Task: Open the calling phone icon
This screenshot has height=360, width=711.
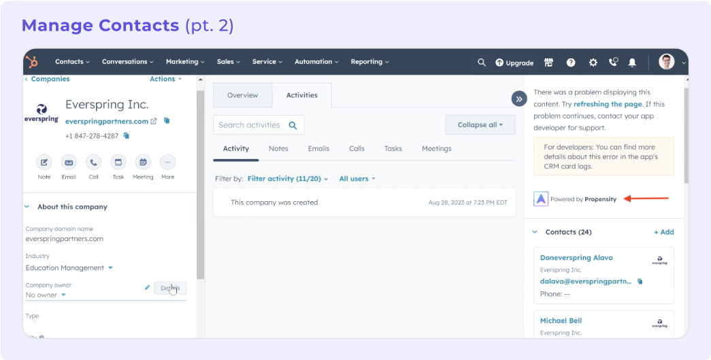Action: point(614,62)
